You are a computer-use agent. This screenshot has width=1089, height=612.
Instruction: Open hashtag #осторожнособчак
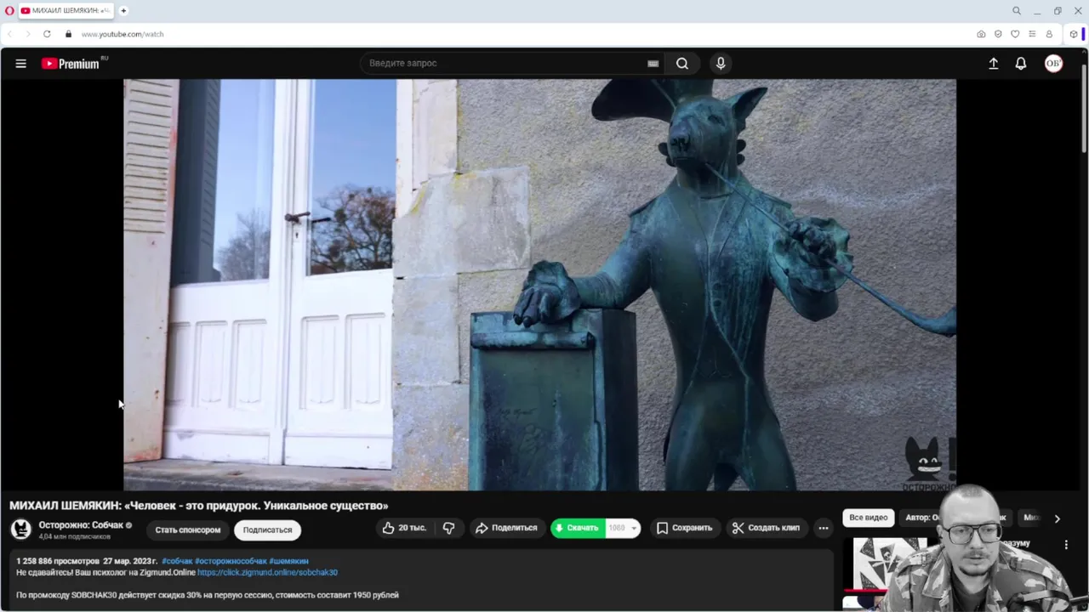pyautogui.click(x=231, y=561)
